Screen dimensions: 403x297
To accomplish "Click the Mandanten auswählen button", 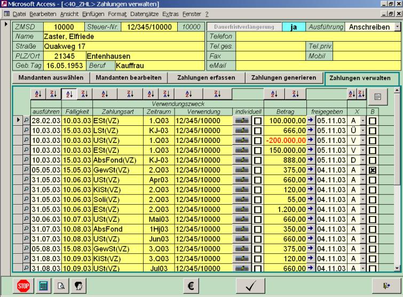I will [x=50, y=78].
